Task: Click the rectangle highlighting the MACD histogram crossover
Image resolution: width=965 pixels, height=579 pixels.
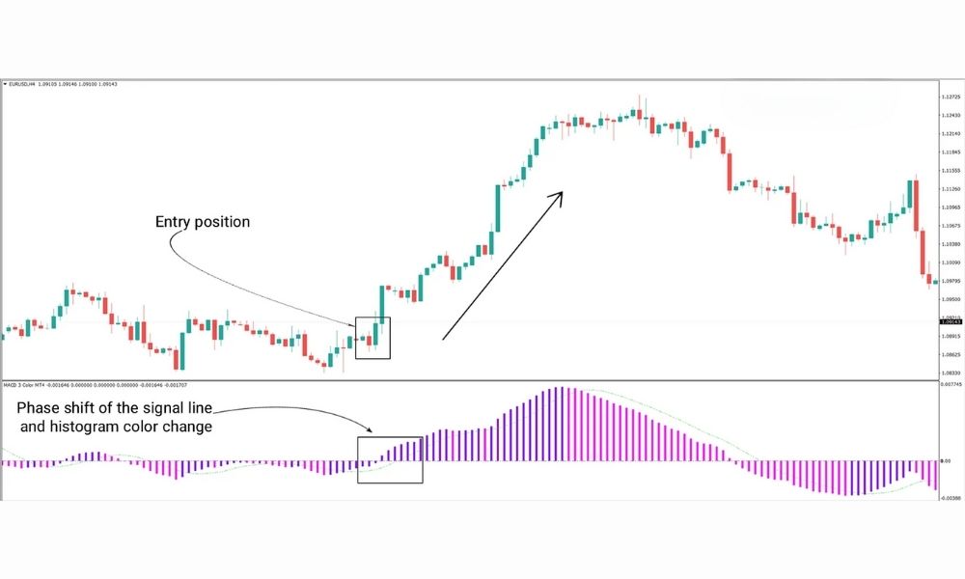Action: (390, 459)
